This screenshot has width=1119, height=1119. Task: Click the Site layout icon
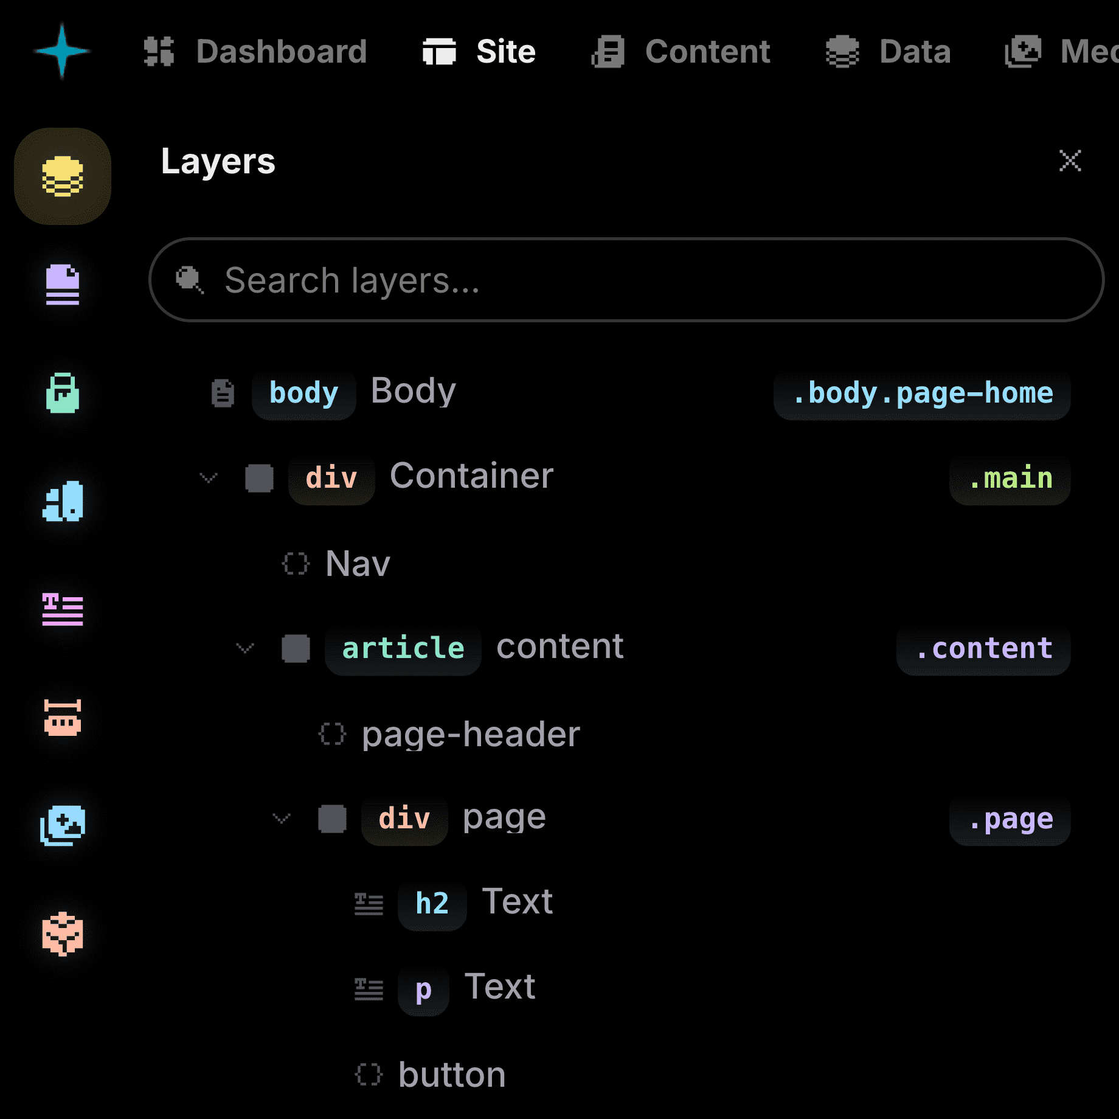click(x=439, y=52)
